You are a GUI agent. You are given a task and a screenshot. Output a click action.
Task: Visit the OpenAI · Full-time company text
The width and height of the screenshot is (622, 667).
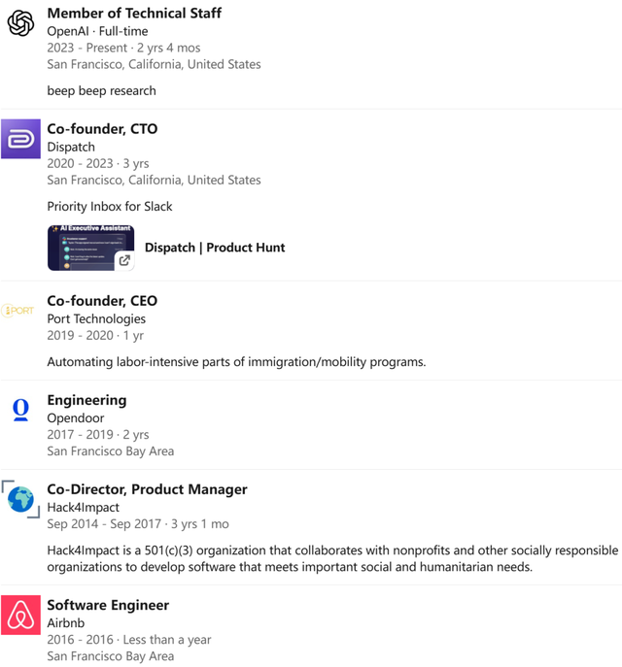click(x=97, y=31)
